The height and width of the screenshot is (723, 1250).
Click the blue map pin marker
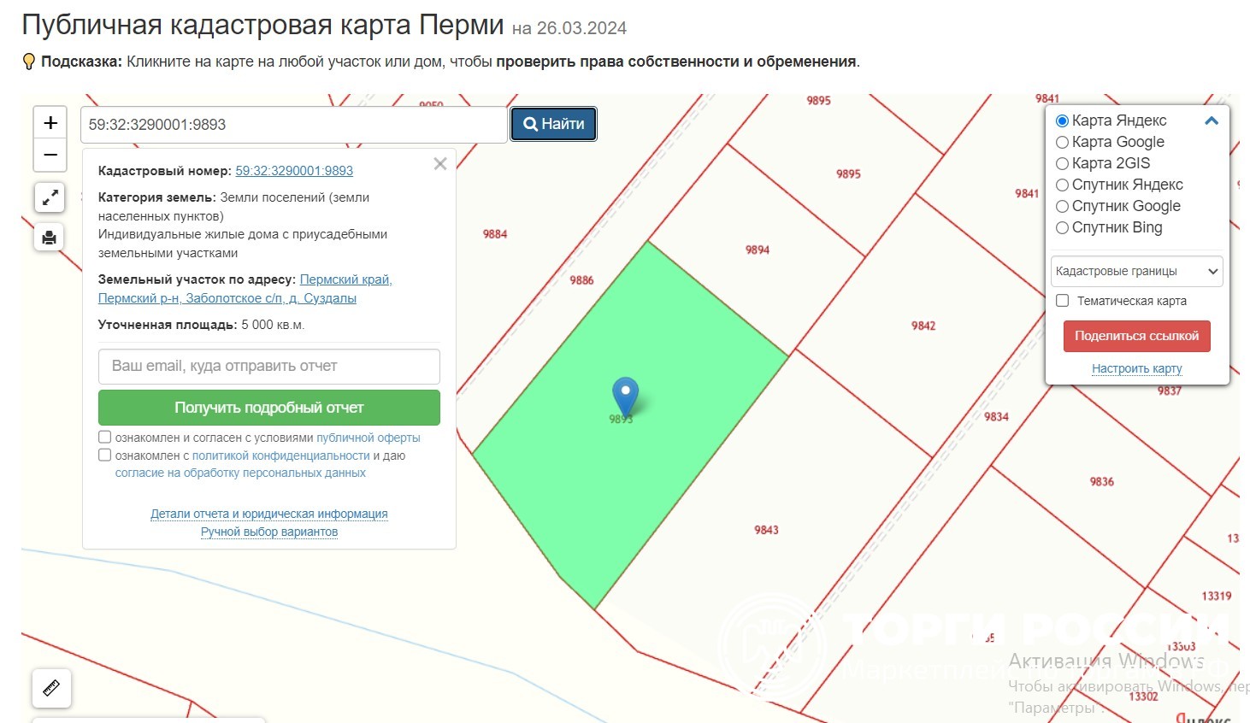pos(626,396)
